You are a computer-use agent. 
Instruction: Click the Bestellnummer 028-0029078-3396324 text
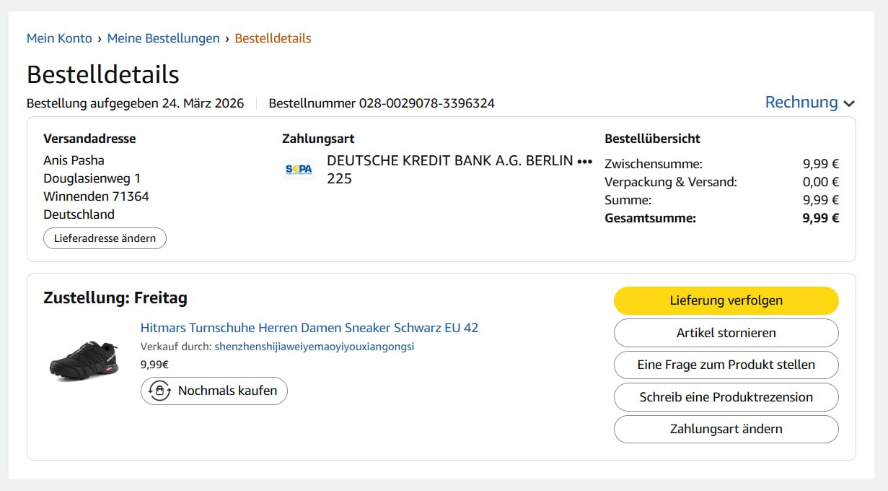click(381, 103)
